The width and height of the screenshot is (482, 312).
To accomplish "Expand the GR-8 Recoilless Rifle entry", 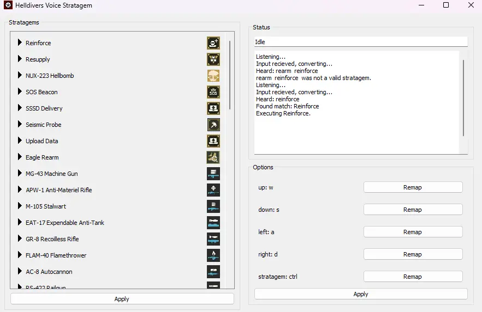I will [x=20, y=238].
